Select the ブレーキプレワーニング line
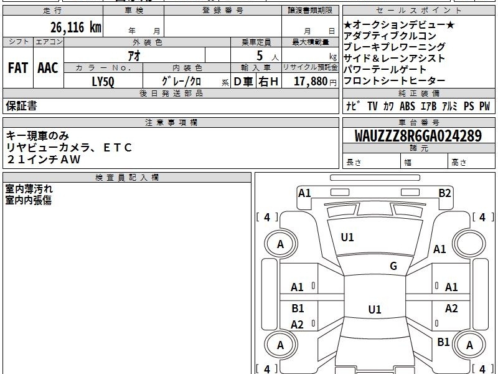This screenshot has height=374, width=498. (395, 47)
